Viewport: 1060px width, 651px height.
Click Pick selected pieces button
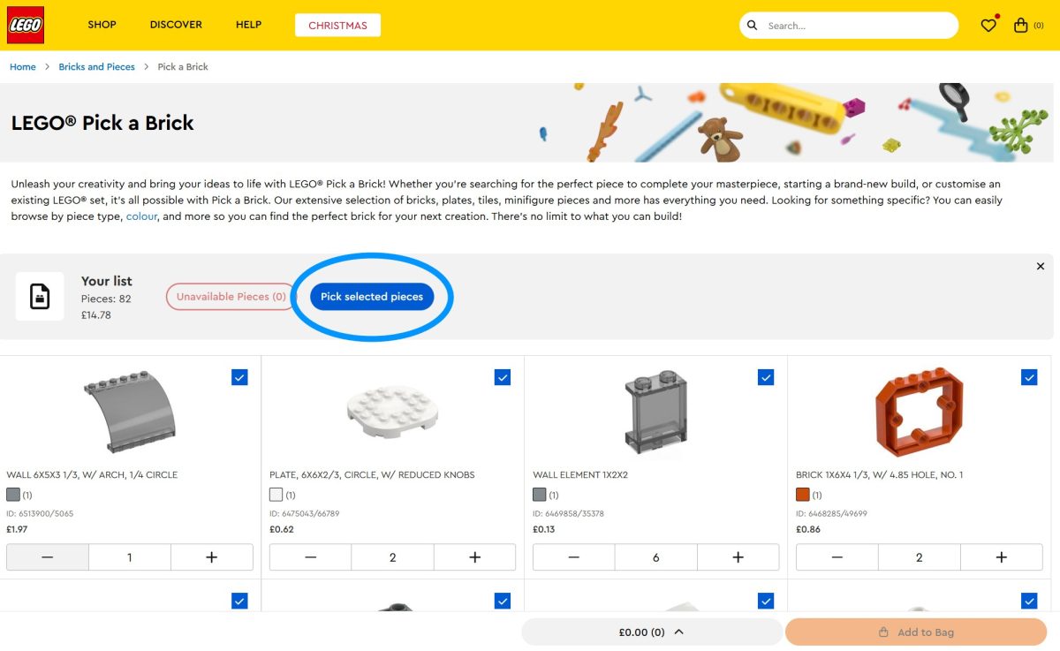point(372,297)
